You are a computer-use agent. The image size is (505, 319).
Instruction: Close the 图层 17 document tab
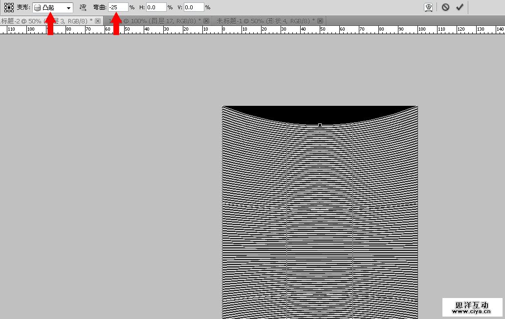point(206,21)
